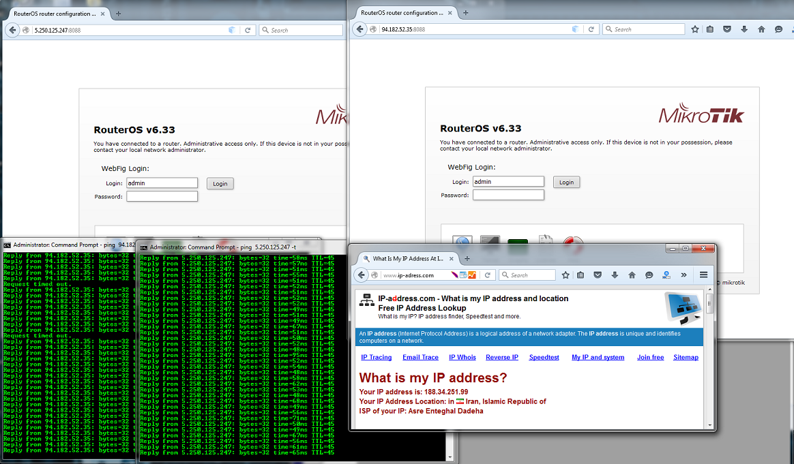Reload the 94.182.52.35 router page
The height and width of the screenshot is (464, 794).
coord(591,29)
